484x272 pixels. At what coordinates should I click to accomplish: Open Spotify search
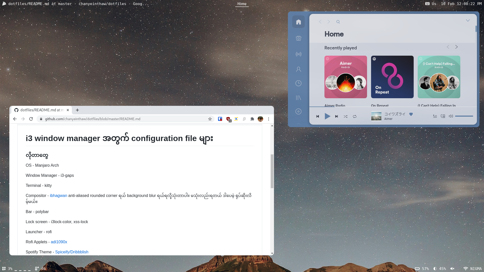pyautogui.click(x=338, y=22)
